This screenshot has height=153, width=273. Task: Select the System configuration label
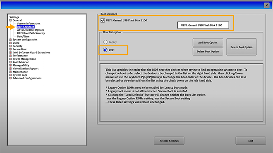pos(25,40)
